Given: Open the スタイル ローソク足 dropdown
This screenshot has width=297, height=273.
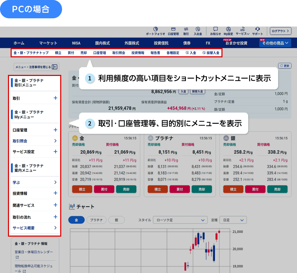Looking at the screenshot, I should tap(180, 220).
